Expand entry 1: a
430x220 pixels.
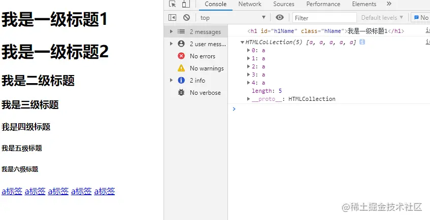click(248, 58)
